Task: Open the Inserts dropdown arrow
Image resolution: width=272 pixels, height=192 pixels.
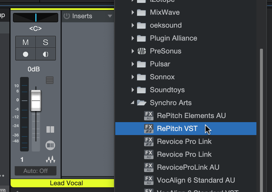Action: [x=110, y=16]
